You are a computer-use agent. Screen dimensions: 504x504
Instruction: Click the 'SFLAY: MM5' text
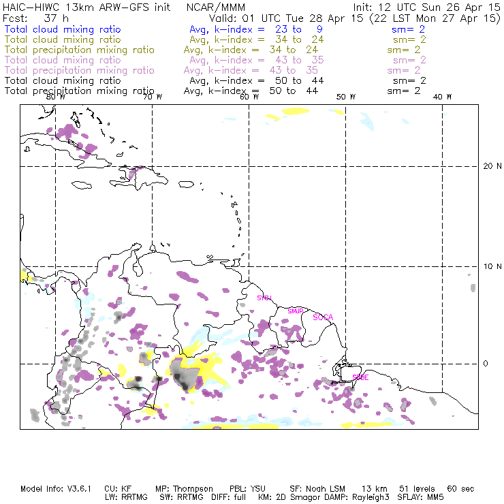coord(420,497)
